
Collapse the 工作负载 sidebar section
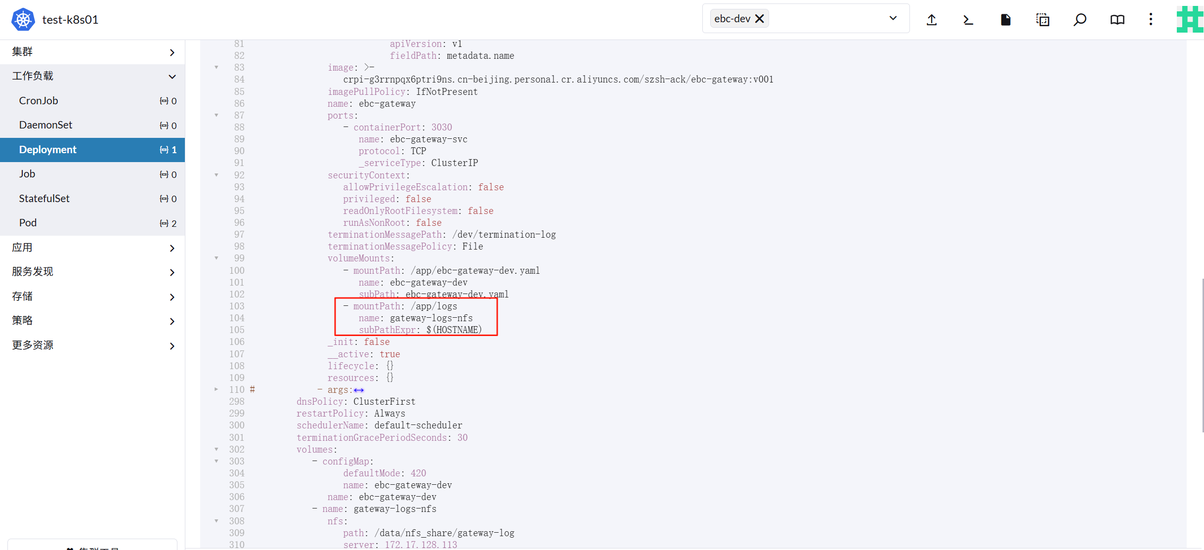pyautogui.click(x=172, y=77)
